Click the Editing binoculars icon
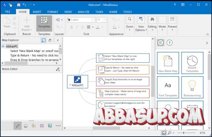The height and width of the screenshot is (137, 212). click(152, 20)
